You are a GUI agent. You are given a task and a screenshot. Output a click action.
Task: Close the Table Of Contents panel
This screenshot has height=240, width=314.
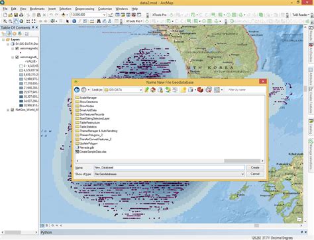tap(36, 28)
